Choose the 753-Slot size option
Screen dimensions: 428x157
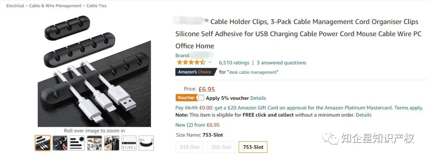[x=253, y=147]
